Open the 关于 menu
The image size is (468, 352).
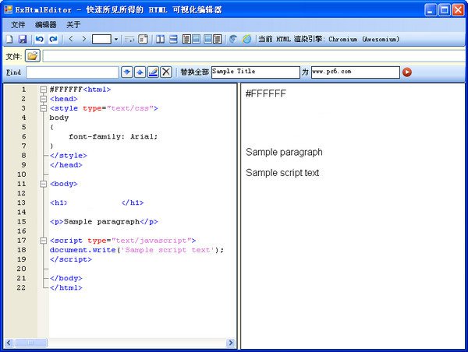(73, 24)
